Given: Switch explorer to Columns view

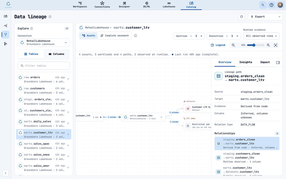Looking at the screenshot, I should [56, 54].
